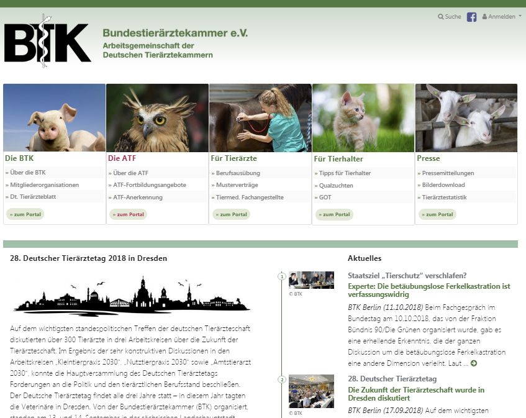Click timeline marker number 1
This screenshot has height=418, width=526.
tap(281, 276)
